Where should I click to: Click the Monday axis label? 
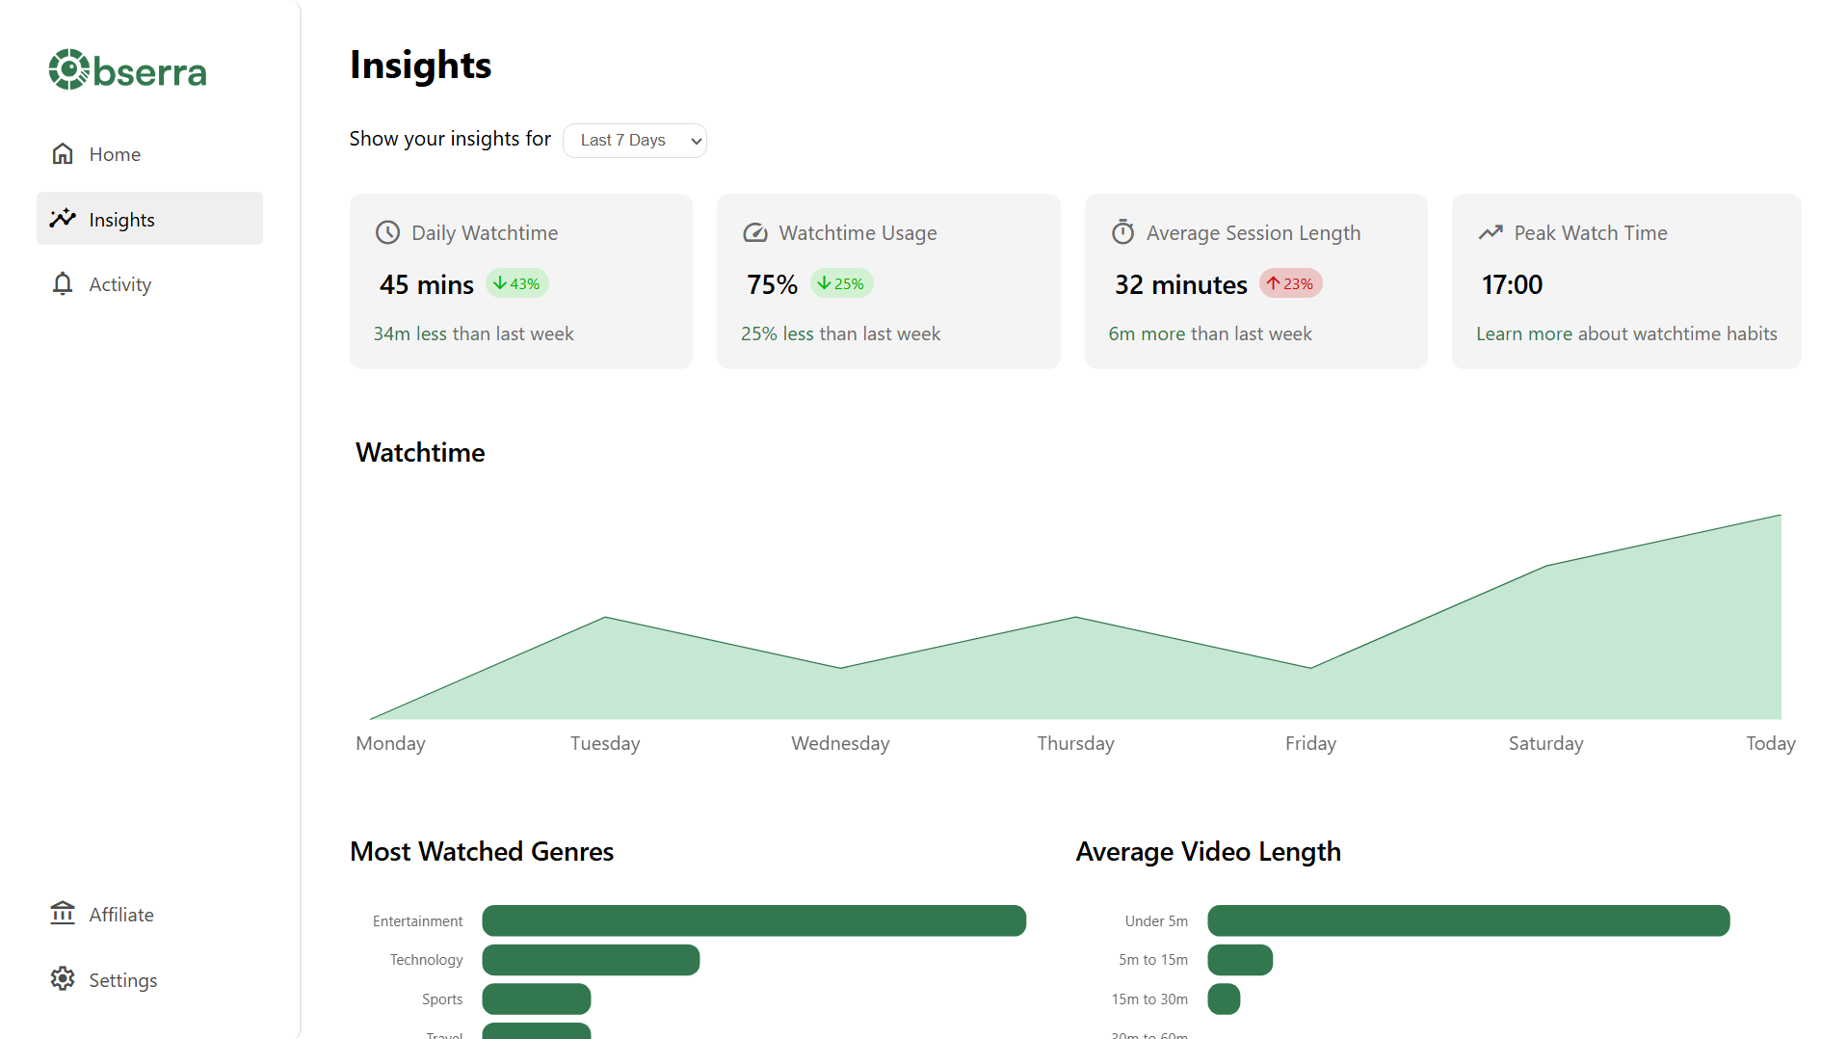point(390,743)
